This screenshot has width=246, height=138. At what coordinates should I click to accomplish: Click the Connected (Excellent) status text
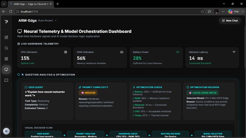pyautogui.click(x=200, y=63)
